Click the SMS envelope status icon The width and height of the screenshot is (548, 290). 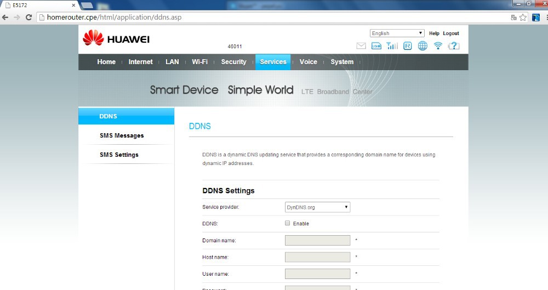point(361,46)
